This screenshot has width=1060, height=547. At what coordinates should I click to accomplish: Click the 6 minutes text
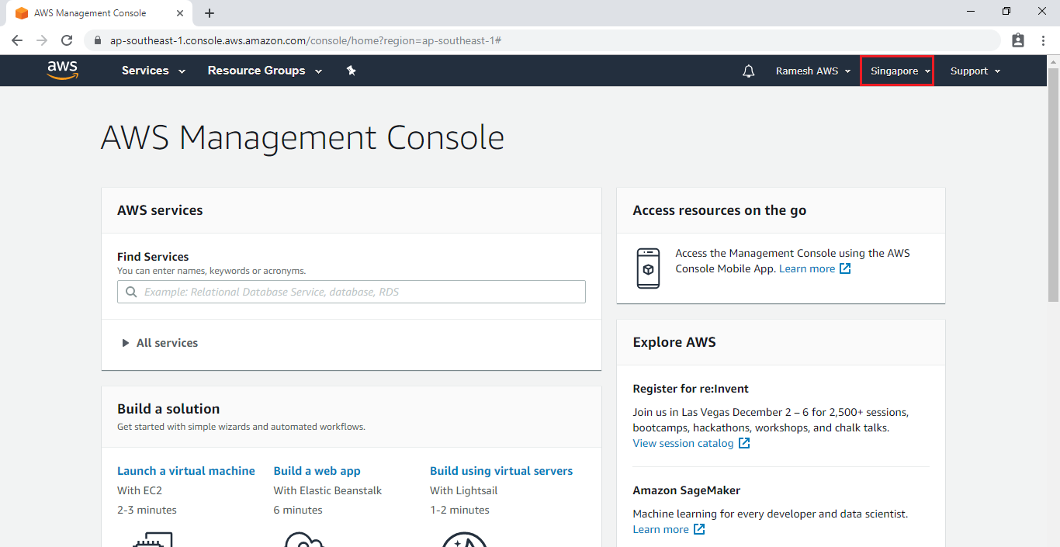click(298, 510)
